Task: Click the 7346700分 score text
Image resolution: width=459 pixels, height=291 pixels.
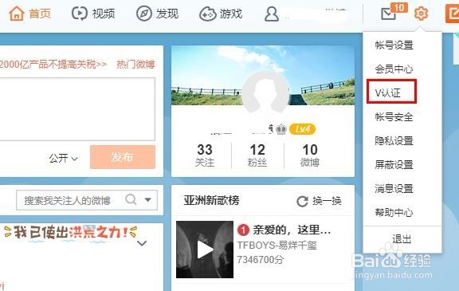Action: click(261, 260)
